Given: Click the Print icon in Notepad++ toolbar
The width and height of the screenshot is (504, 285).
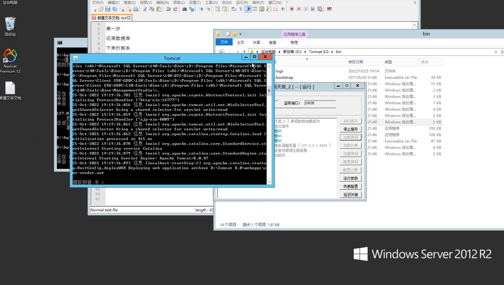Looking at the screenshot, I should (135, 9).
